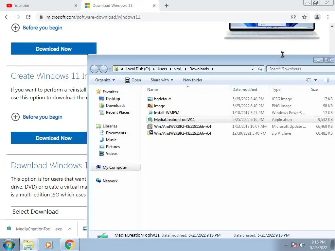Screen dimensions: 335x251
Task: Switch to the YouTube tab
Action: 40,6
